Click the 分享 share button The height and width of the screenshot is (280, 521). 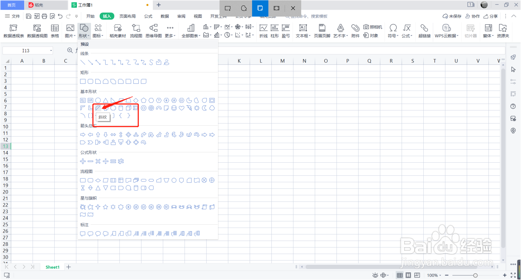pos(491,16)
